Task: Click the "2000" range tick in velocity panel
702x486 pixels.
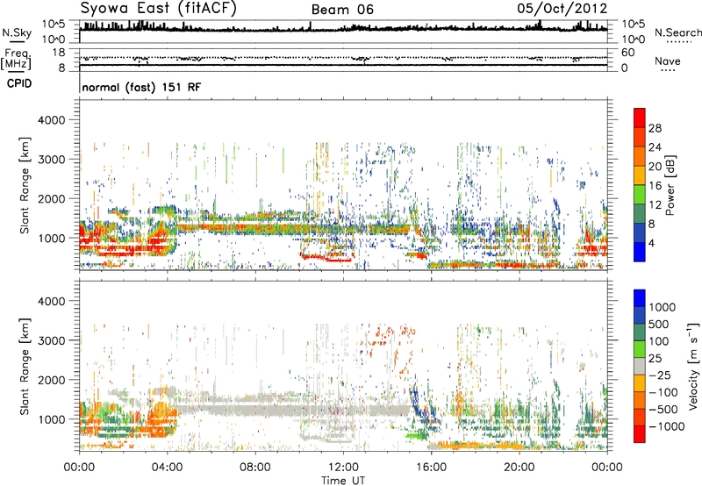Action: click(52, 380)
